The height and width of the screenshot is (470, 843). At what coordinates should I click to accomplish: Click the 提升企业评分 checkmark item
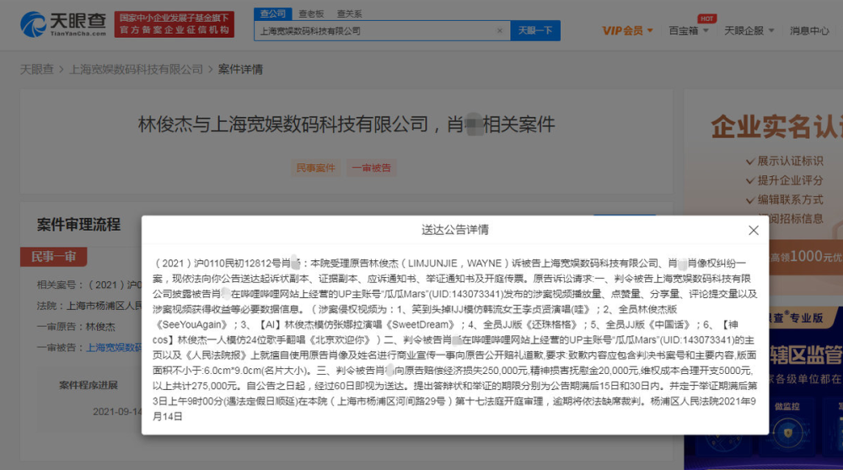(x=784, y=180)
